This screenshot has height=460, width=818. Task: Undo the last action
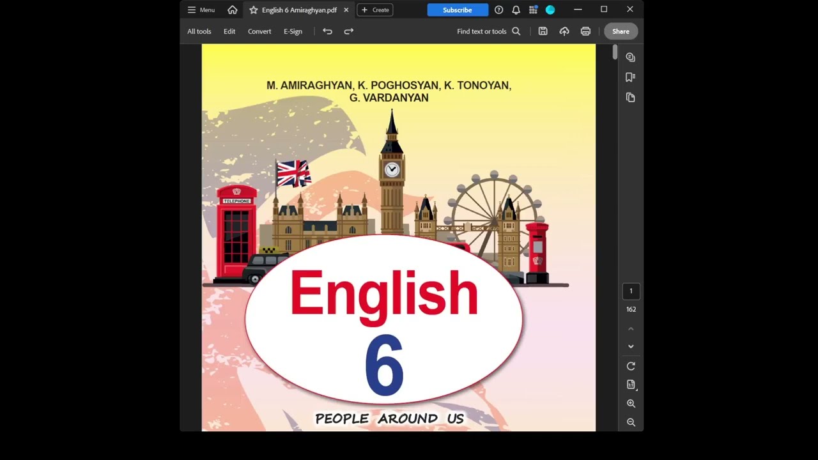tap(327, 31)
